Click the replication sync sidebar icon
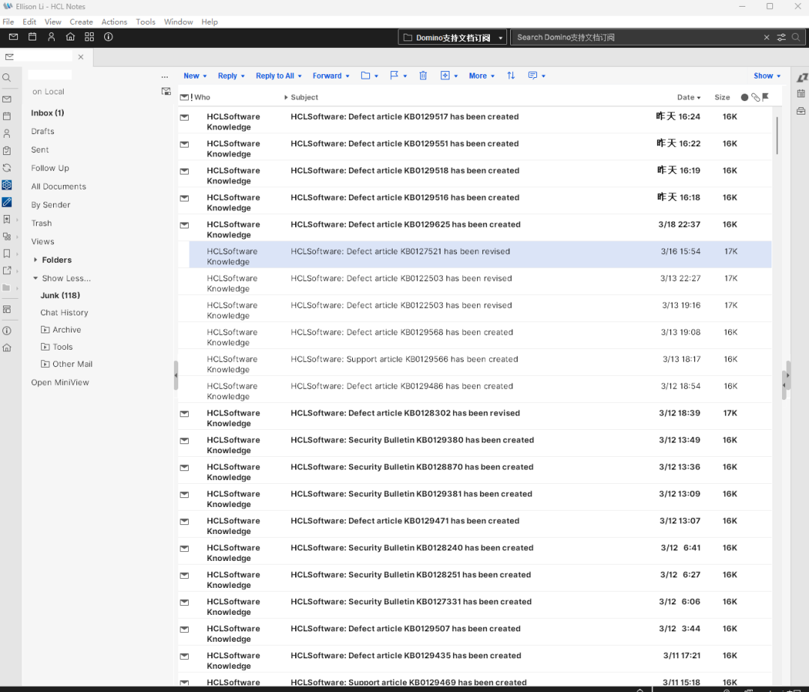Image resolution: width=809 pixels, height=692 pixels. tap(7, 168)
